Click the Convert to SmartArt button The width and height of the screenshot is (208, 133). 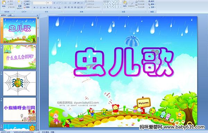[93, 7]
